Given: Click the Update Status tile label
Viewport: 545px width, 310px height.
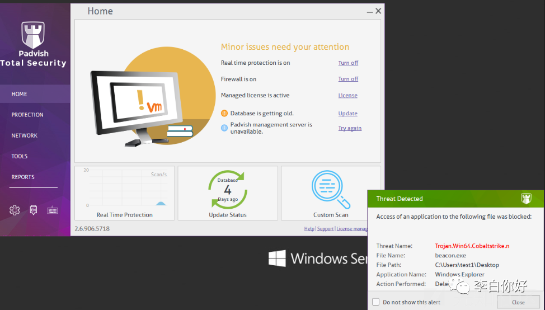Looking at the screenshot, I should tap(228, 215).
